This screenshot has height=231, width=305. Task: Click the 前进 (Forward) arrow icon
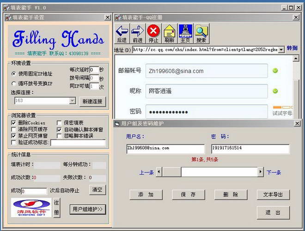pyautogui.click(x=138, y=33)
